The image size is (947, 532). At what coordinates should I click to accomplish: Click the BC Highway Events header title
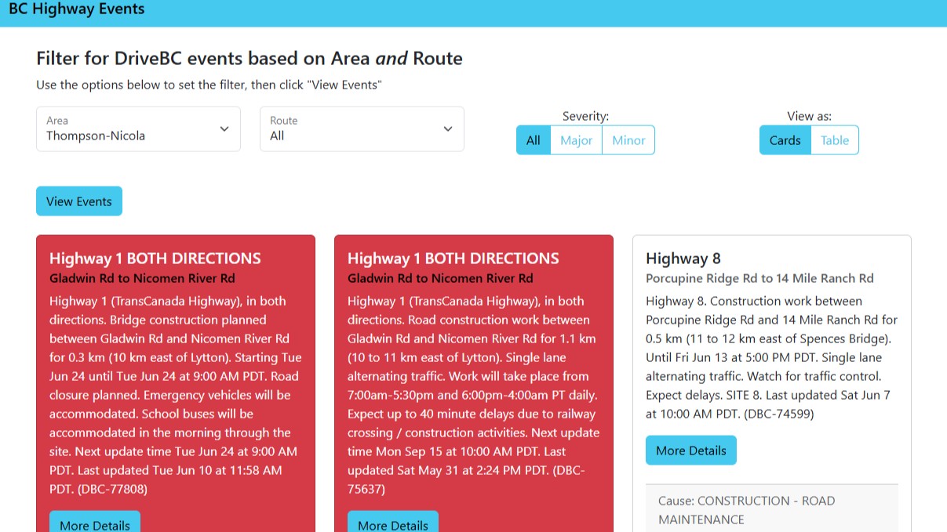pos(77,9)
